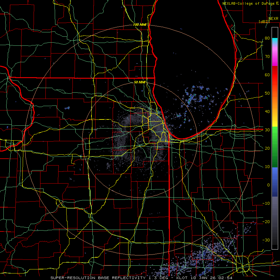The height and width of the screenshot is (280, 280).
Task: Click the "1.3 DEG" elevation text
Action: point(159,278)
